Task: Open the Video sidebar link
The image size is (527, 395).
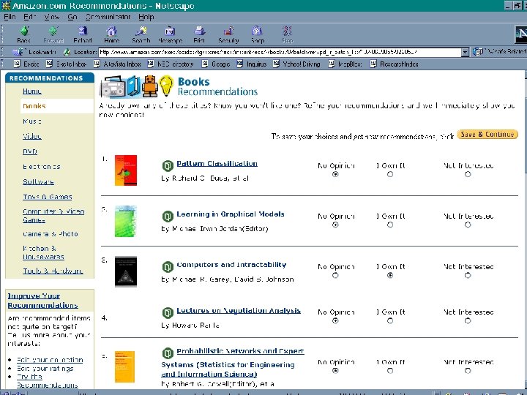Action: [32, 136]
